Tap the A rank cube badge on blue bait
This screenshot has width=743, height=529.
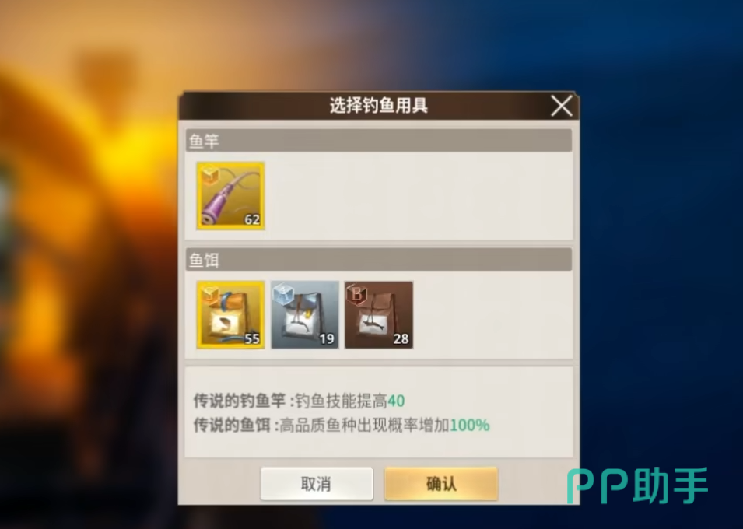284,295
